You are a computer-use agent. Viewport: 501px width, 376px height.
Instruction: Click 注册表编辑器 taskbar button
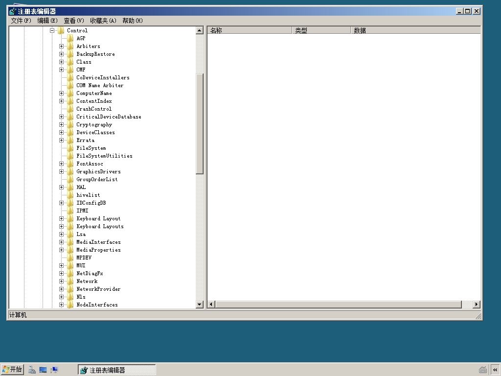point(116,370)
